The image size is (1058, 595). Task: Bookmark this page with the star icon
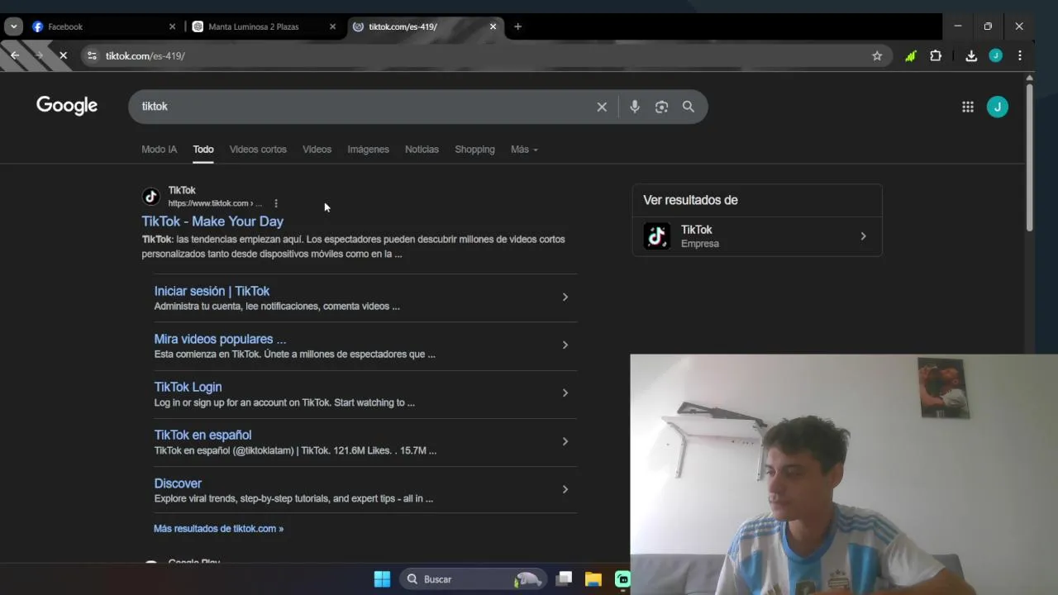point(877,55)
